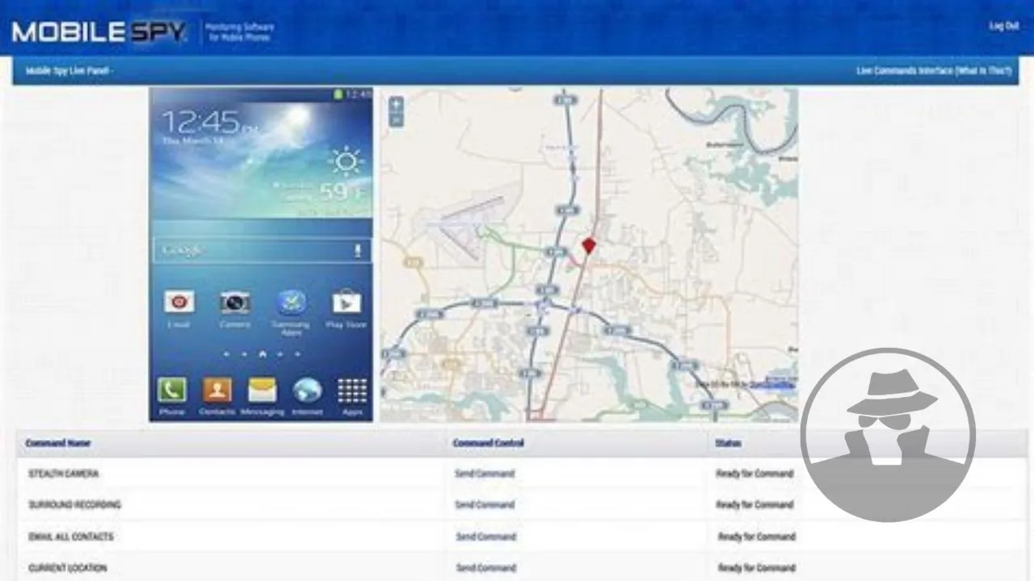The image size is (1034, 581).
Task: Open Live Commands Interface (What Is This?) link
Action: coord(934,71)
